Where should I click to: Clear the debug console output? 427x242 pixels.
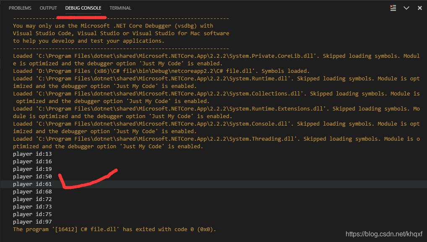pos(393,8)
